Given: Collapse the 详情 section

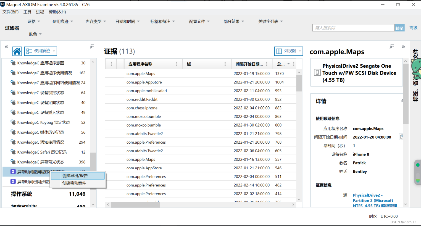Looking at the screenshot, I should (x=402, y=101).
